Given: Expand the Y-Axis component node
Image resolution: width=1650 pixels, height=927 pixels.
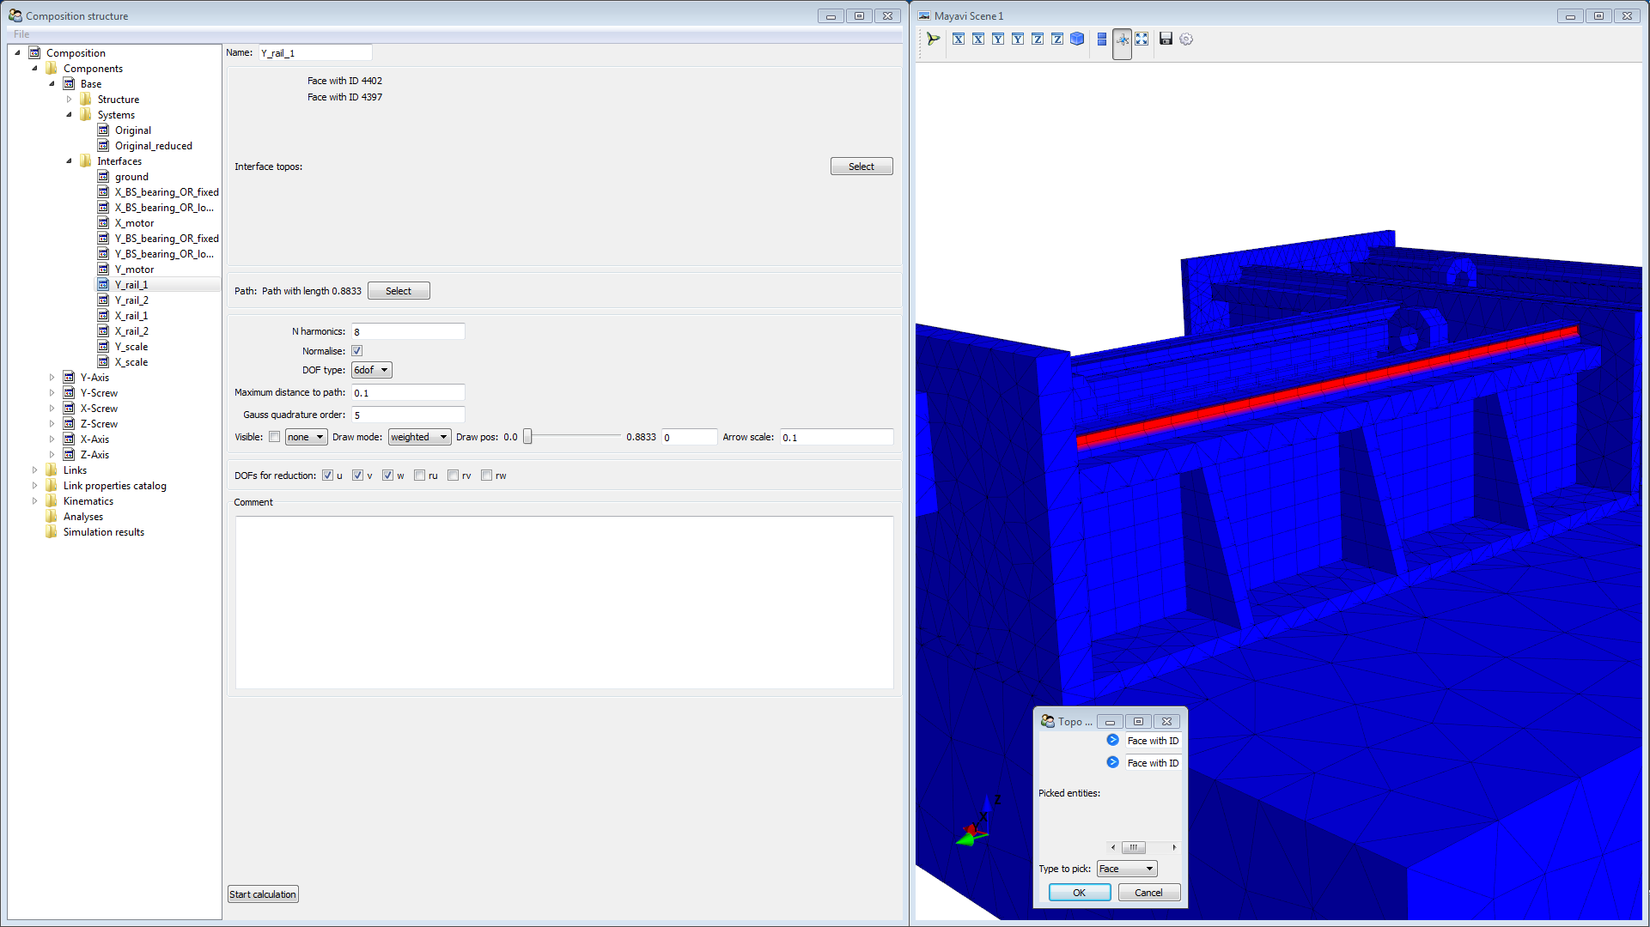Looking at the screenshot, I should point(52,378).
